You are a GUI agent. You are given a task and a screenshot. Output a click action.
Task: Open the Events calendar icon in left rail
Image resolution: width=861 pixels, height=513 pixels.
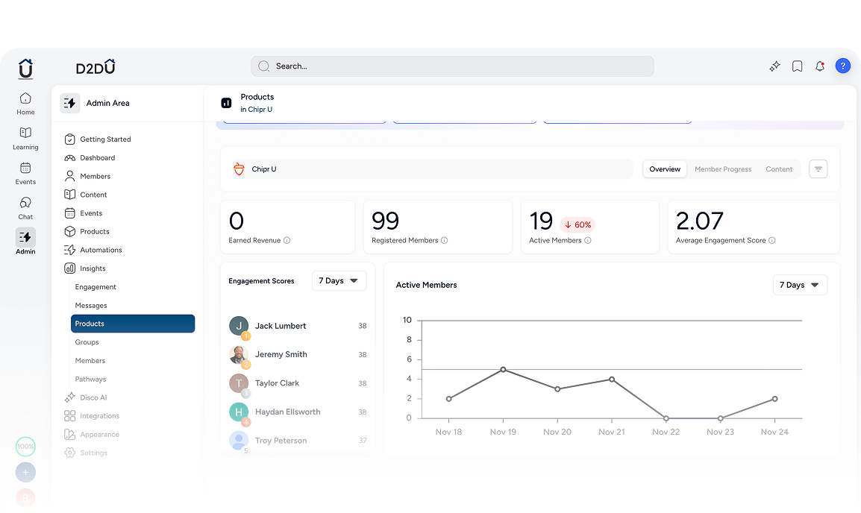[25, 173]
